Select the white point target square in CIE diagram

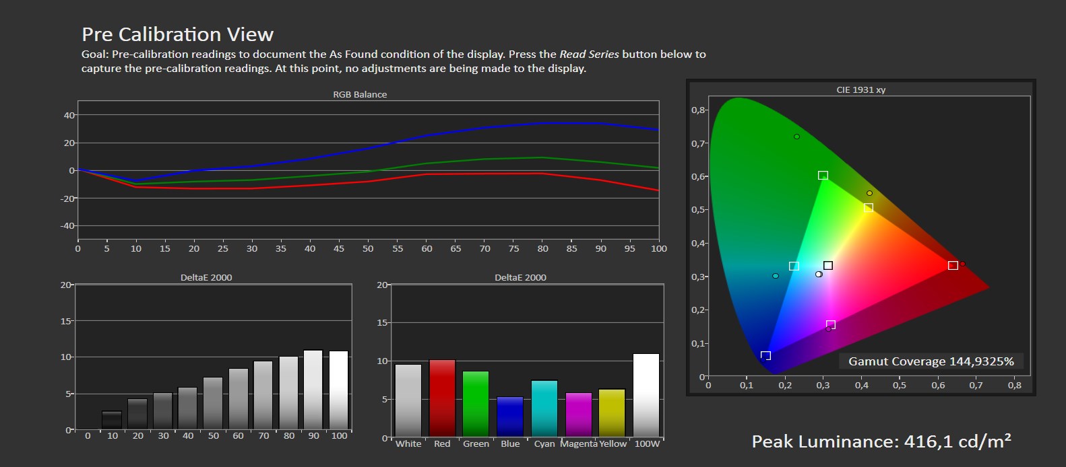click(828, 266)
